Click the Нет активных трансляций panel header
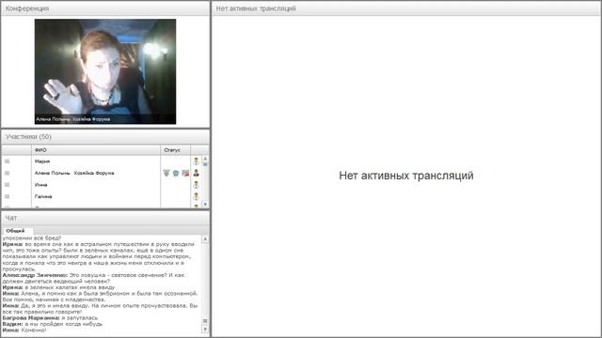This screenshot has height=338, width=602. (406, 8)
